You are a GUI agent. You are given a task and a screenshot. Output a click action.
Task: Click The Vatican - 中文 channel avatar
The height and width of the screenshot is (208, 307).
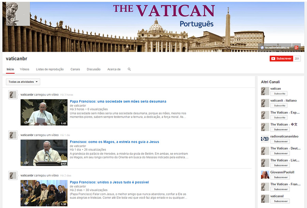pos(265,127)
